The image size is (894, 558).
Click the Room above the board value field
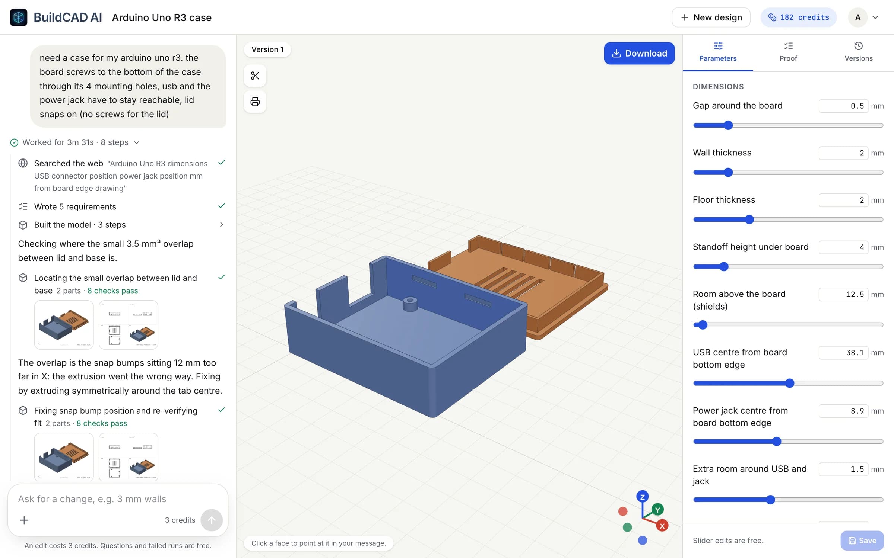843,294
